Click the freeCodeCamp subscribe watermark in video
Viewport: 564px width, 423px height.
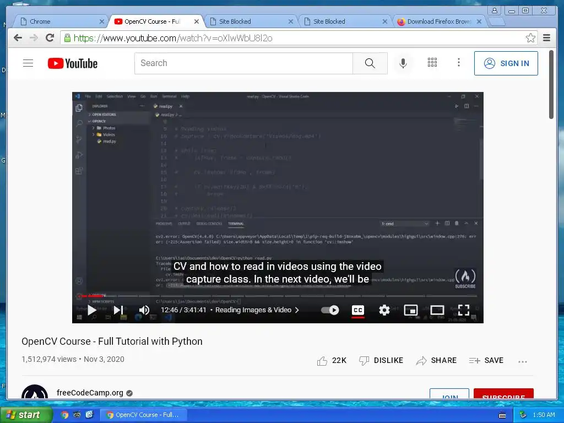(465, 279)
